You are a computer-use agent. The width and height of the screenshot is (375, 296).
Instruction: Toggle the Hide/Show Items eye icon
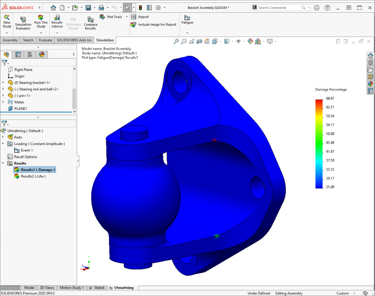coord(238,42)
